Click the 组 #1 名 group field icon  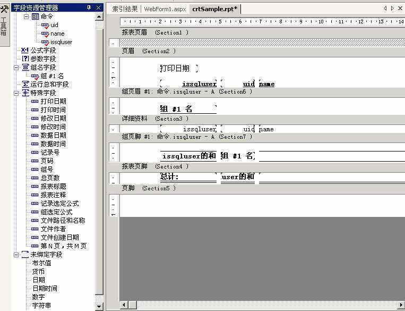point(35,76)
